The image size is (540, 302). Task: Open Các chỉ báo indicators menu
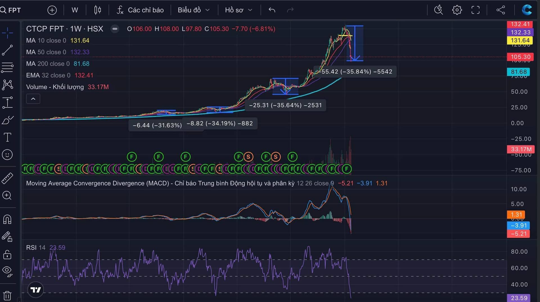140,10
